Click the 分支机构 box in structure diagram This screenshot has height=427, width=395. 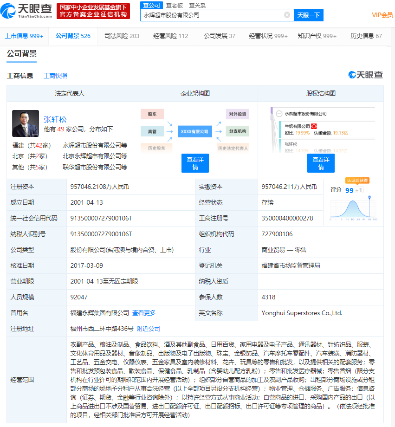[x=238, y=131]
